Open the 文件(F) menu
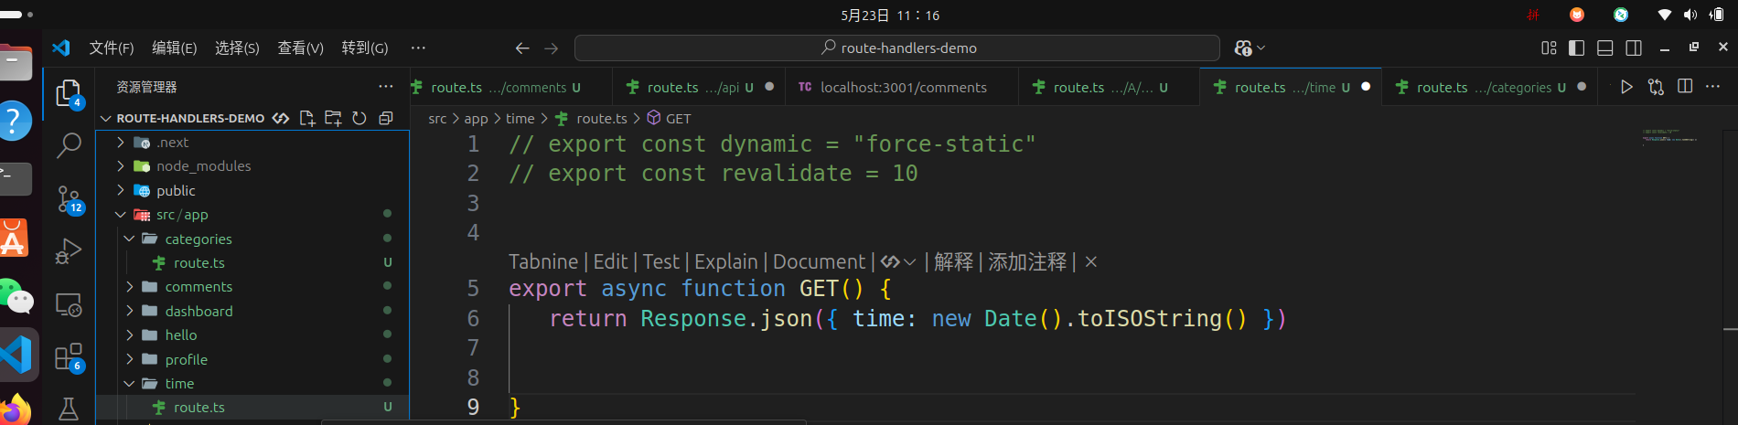 (x=111, y=48)
